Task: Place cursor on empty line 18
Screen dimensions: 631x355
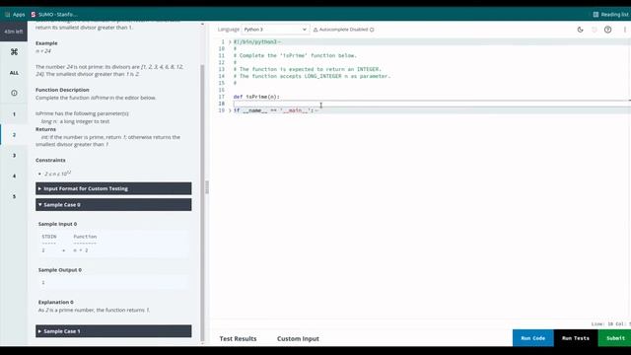Action: tap(431, 104)
